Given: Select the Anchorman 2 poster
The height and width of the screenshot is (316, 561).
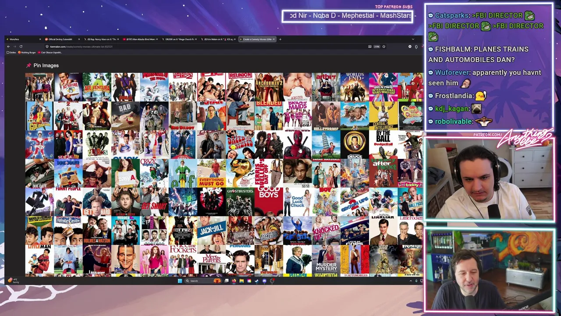Looking at the screenshot, I should [x=269, y=87].
